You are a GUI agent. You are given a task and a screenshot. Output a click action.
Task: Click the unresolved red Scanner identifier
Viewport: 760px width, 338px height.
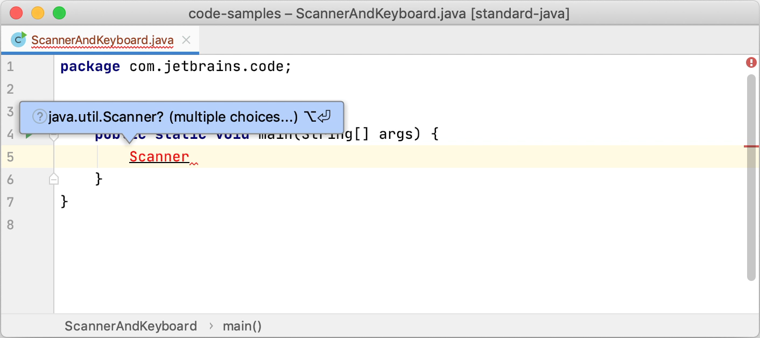(159, 157)
